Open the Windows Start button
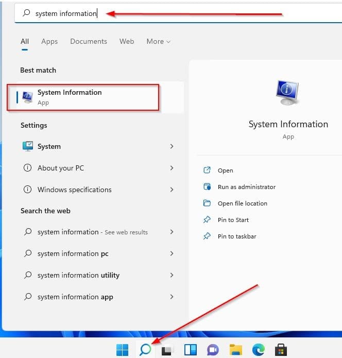This screenshot has height=358, width=342. (x=123, y=350)
